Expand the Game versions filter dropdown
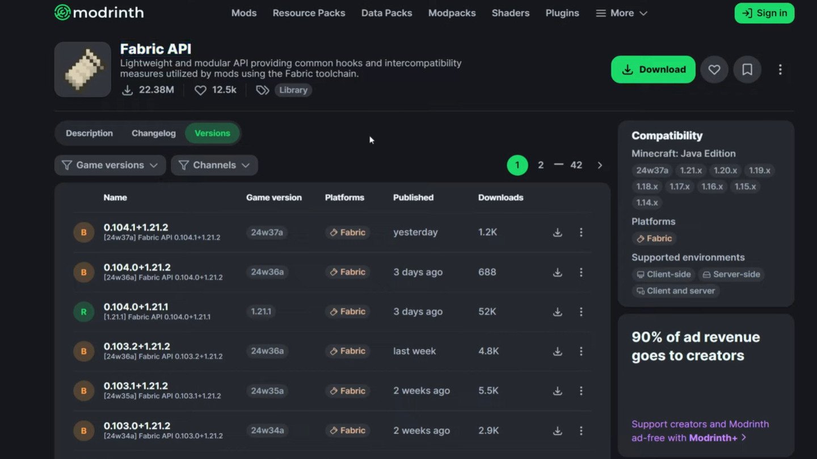 coord(110,165)
